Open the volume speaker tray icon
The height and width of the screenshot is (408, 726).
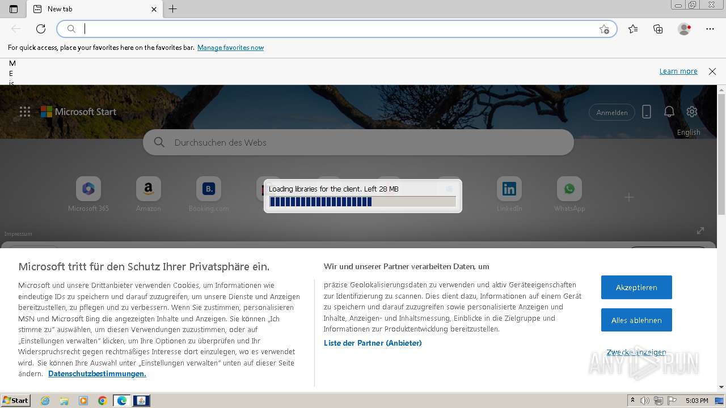coord(645,401)
